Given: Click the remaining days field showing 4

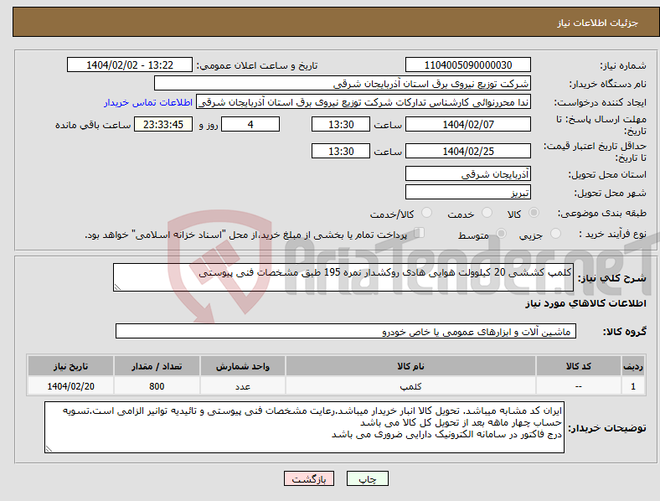Looking at the screenshot, I should point(250,124).
